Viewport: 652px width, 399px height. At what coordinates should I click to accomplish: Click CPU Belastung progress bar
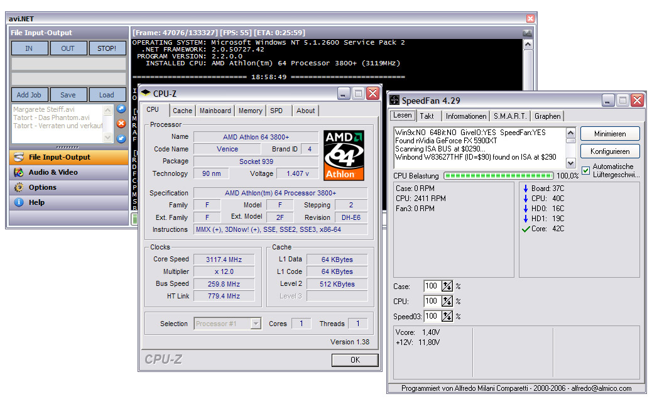[499, 175]
